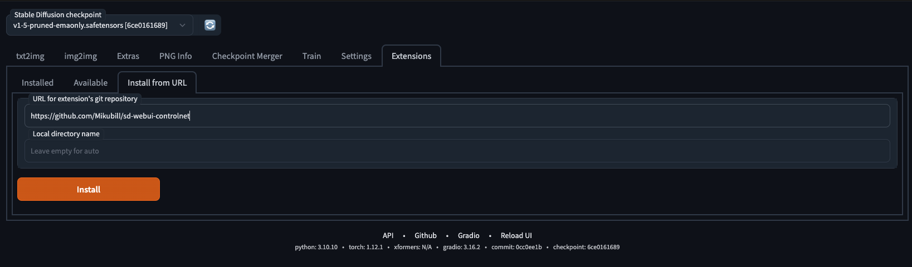Focus the extension git repository URL field
912x267 pixels.
[x=457, y=116]
